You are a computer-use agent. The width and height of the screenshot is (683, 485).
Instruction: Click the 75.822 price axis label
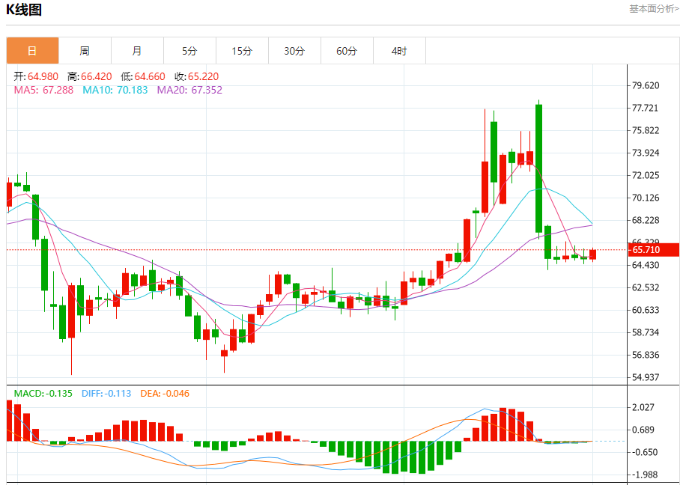coord(646,131)
